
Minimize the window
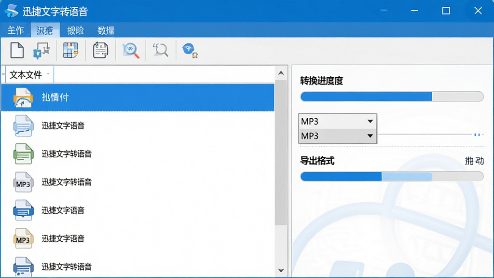tap(414, 11)
